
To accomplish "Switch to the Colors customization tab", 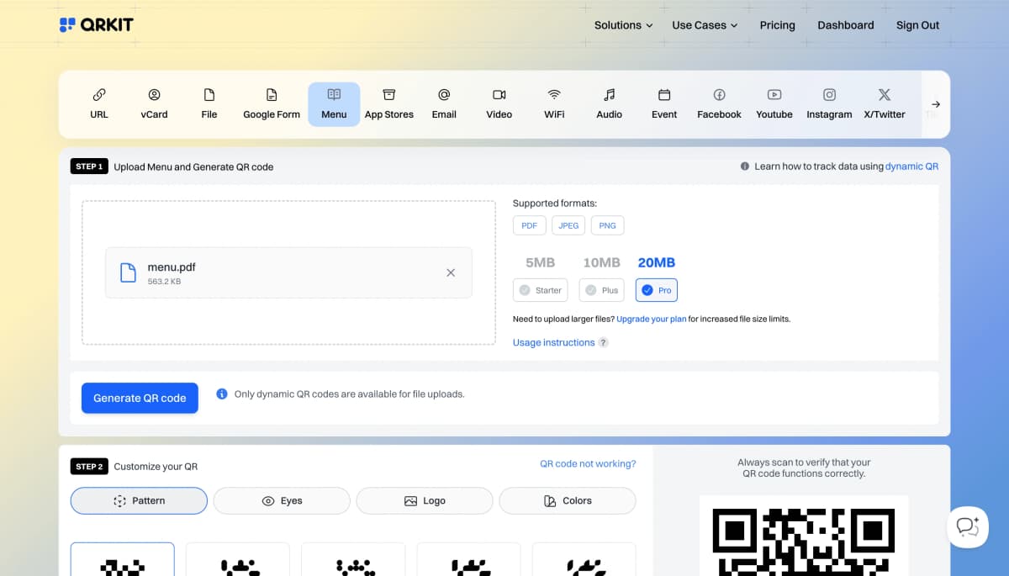I will 568,500.
